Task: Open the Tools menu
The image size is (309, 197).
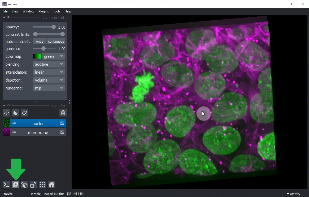Action: coord(56,11)
